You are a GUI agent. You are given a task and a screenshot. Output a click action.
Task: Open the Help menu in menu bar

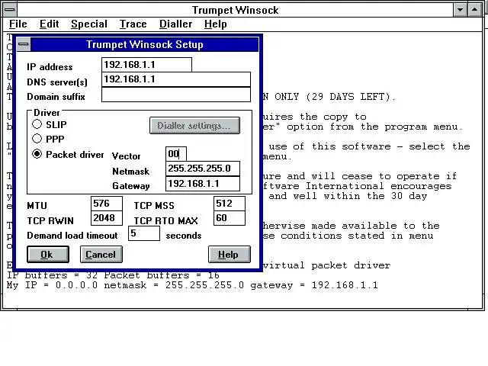[215, 24]
